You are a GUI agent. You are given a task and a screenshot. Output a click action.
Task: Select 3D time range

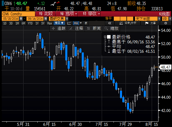pos(11,23)
